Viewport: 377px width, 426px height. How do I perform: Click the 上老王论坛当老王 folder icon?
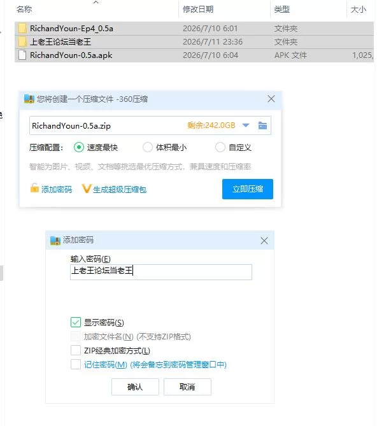pyautogui.click(x=22, y=42)
